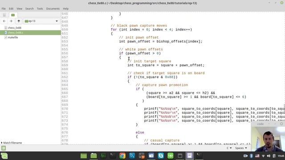Image resolution: width=285 pixels, height=160 pixels.
Task: Open the sound volume tray icon
Action: 269,156
